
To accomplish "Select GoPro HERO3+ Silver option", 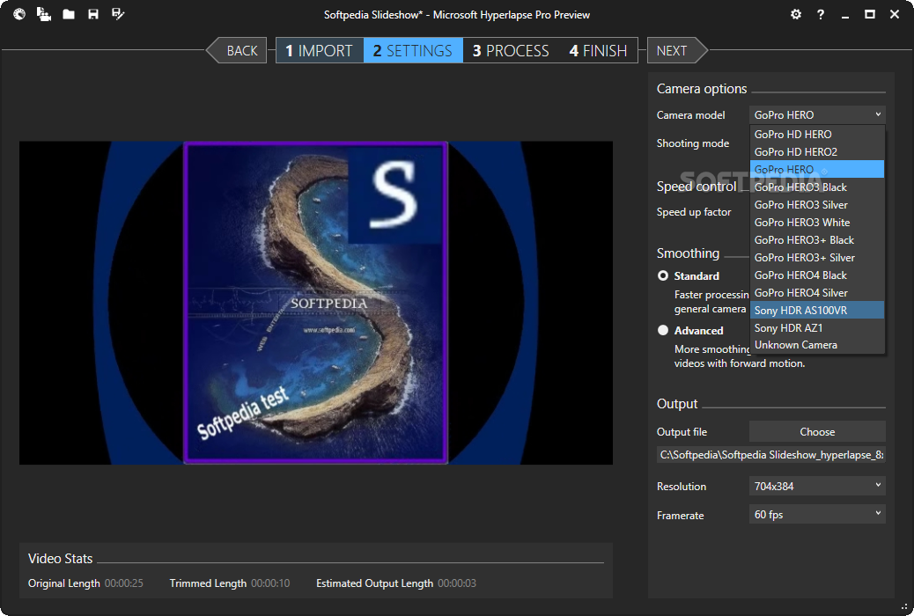I will coord(817,257).
